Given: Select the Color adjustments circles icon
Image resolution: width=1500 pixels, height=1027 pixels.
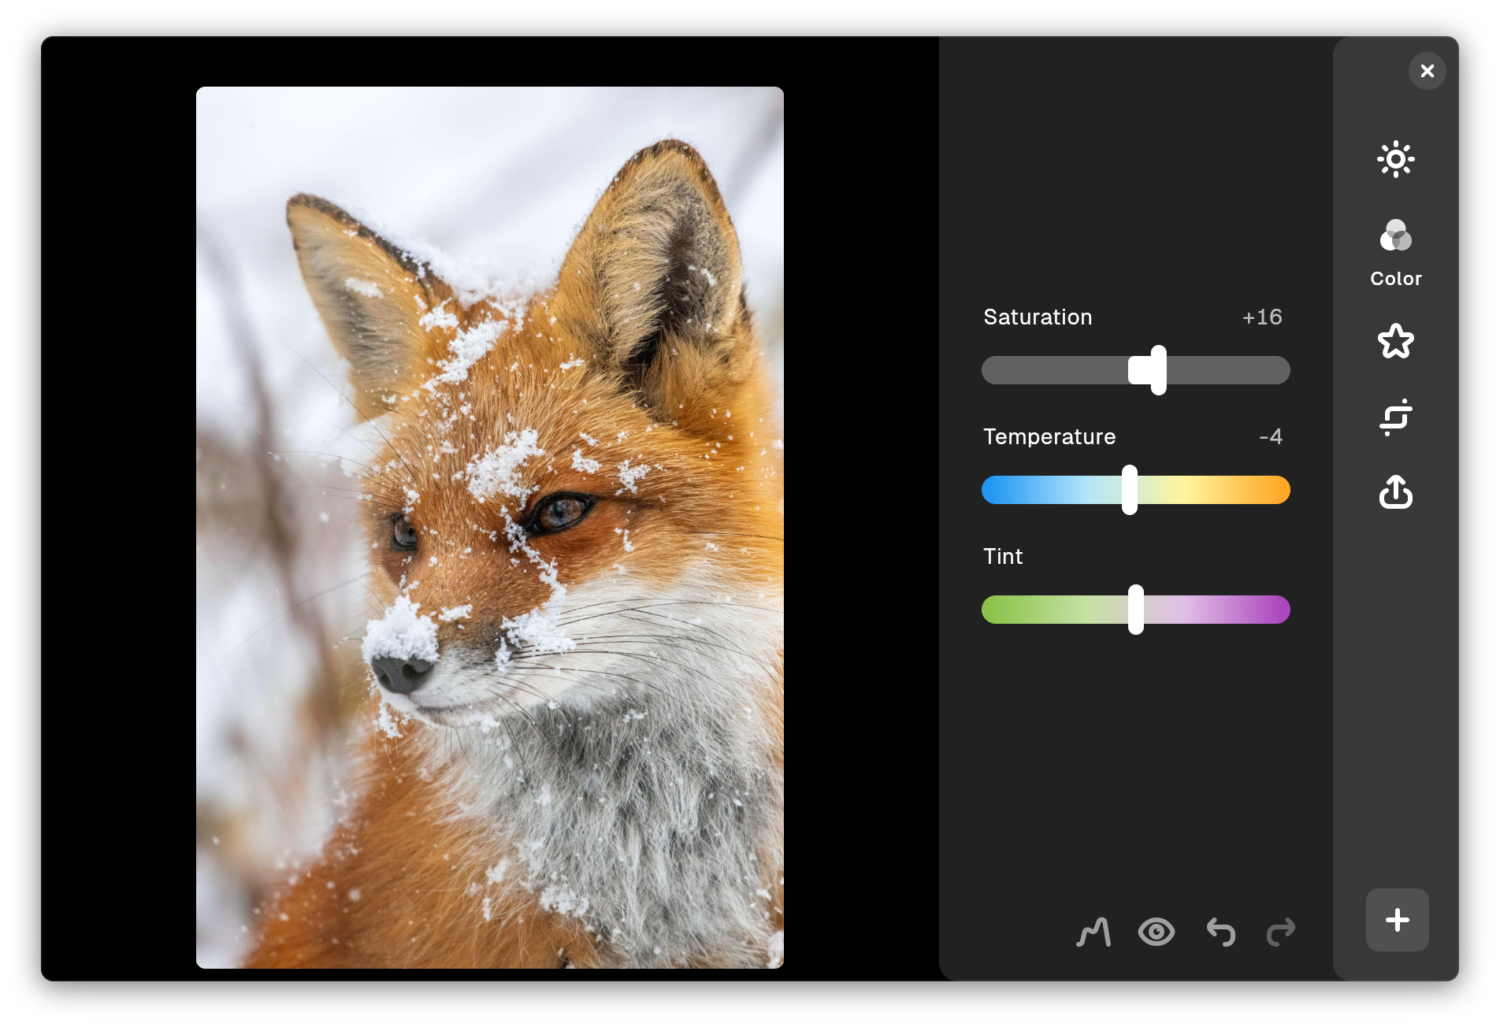Looking at the screenshot, I should [1395, 235].
